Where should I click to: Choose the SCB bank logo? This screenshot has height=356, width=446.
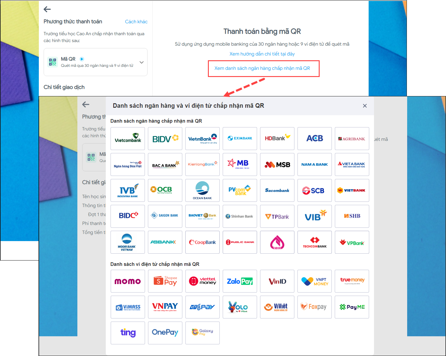[x=315, y=190]
